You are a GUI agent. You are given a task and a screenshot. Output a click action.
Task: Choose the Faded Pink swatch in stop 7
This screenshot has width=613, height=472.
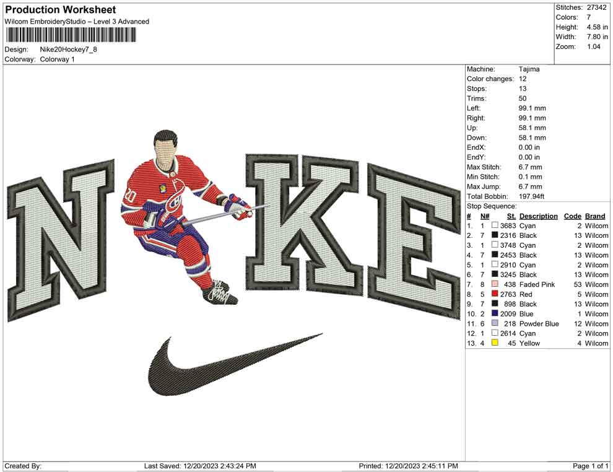click(495, 284)
